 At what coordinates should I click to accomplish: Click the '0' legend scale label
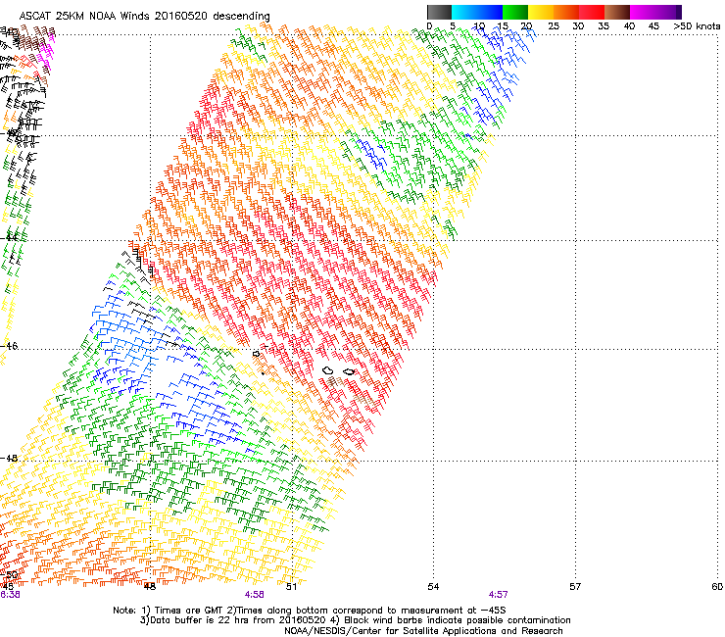click(x=429, y=25)
